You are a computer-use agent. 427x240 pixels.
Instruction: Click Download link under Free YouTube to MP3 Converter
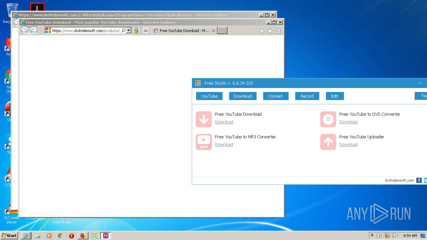pos(224,145)
